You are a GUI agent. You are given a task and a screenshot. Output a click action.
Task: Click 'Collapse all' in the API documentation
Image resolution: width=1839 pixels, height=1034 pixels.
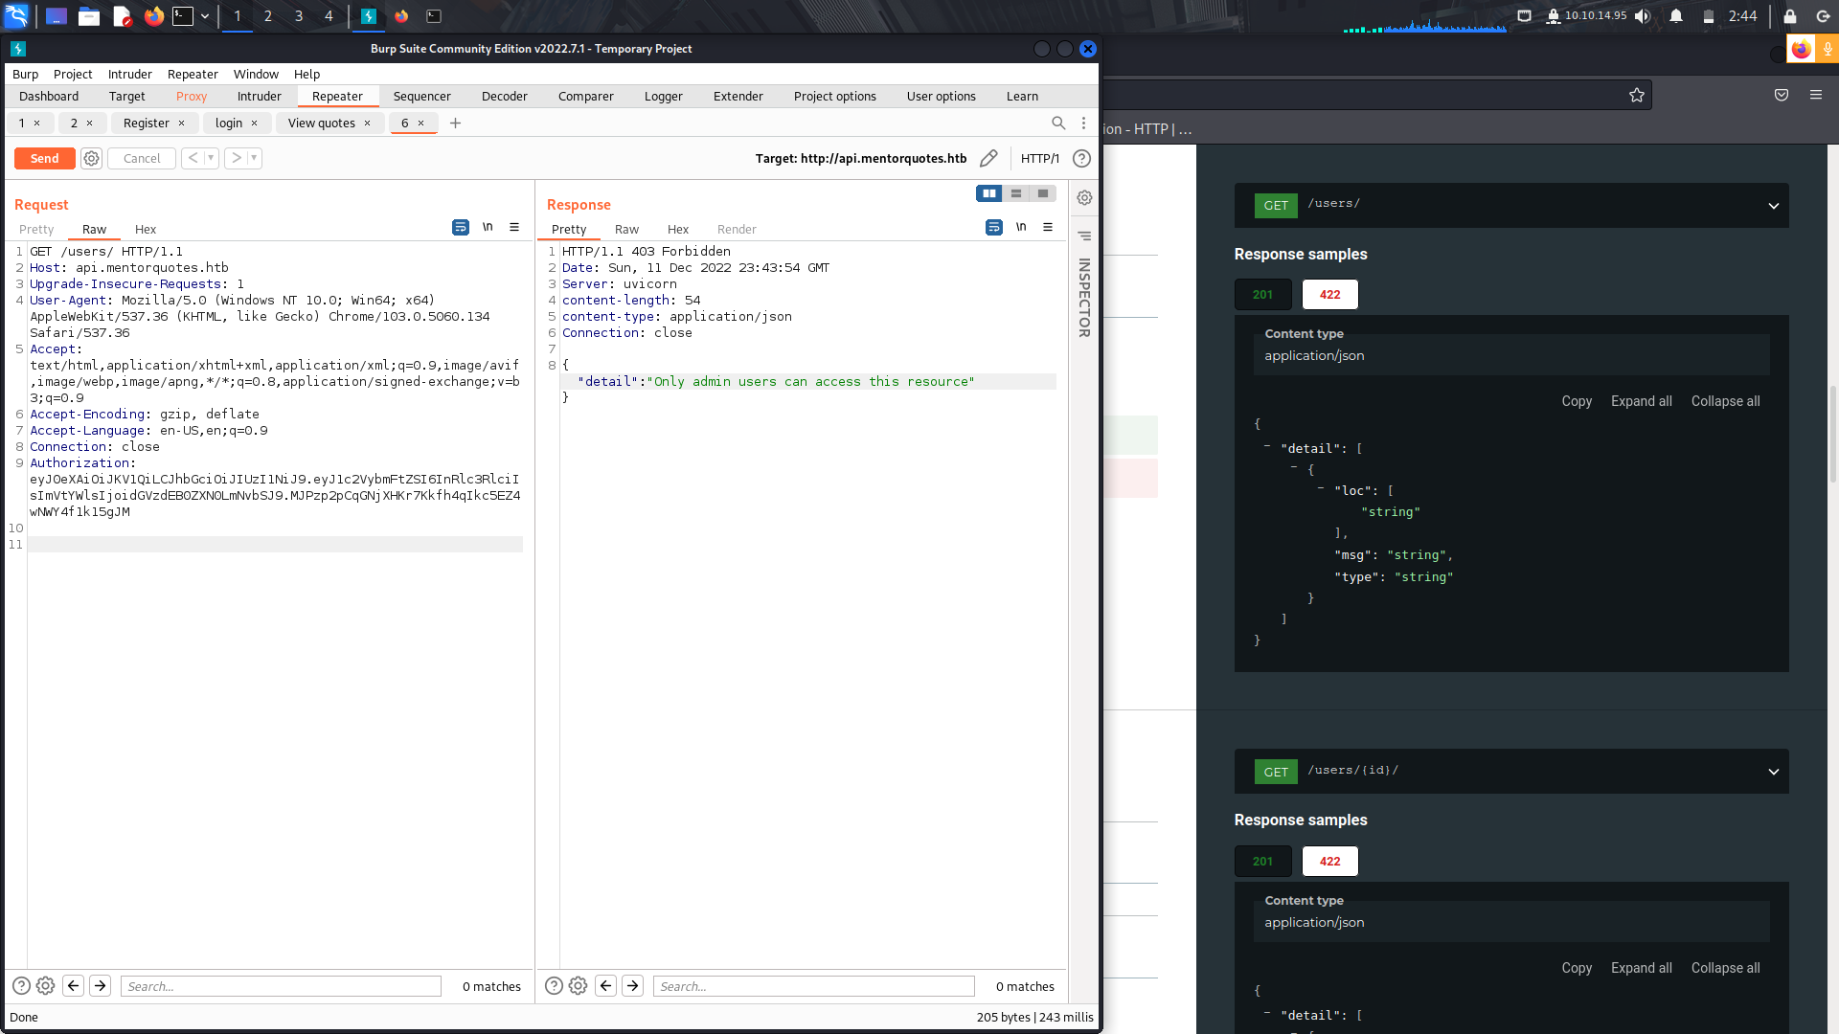pos(1724,401)
